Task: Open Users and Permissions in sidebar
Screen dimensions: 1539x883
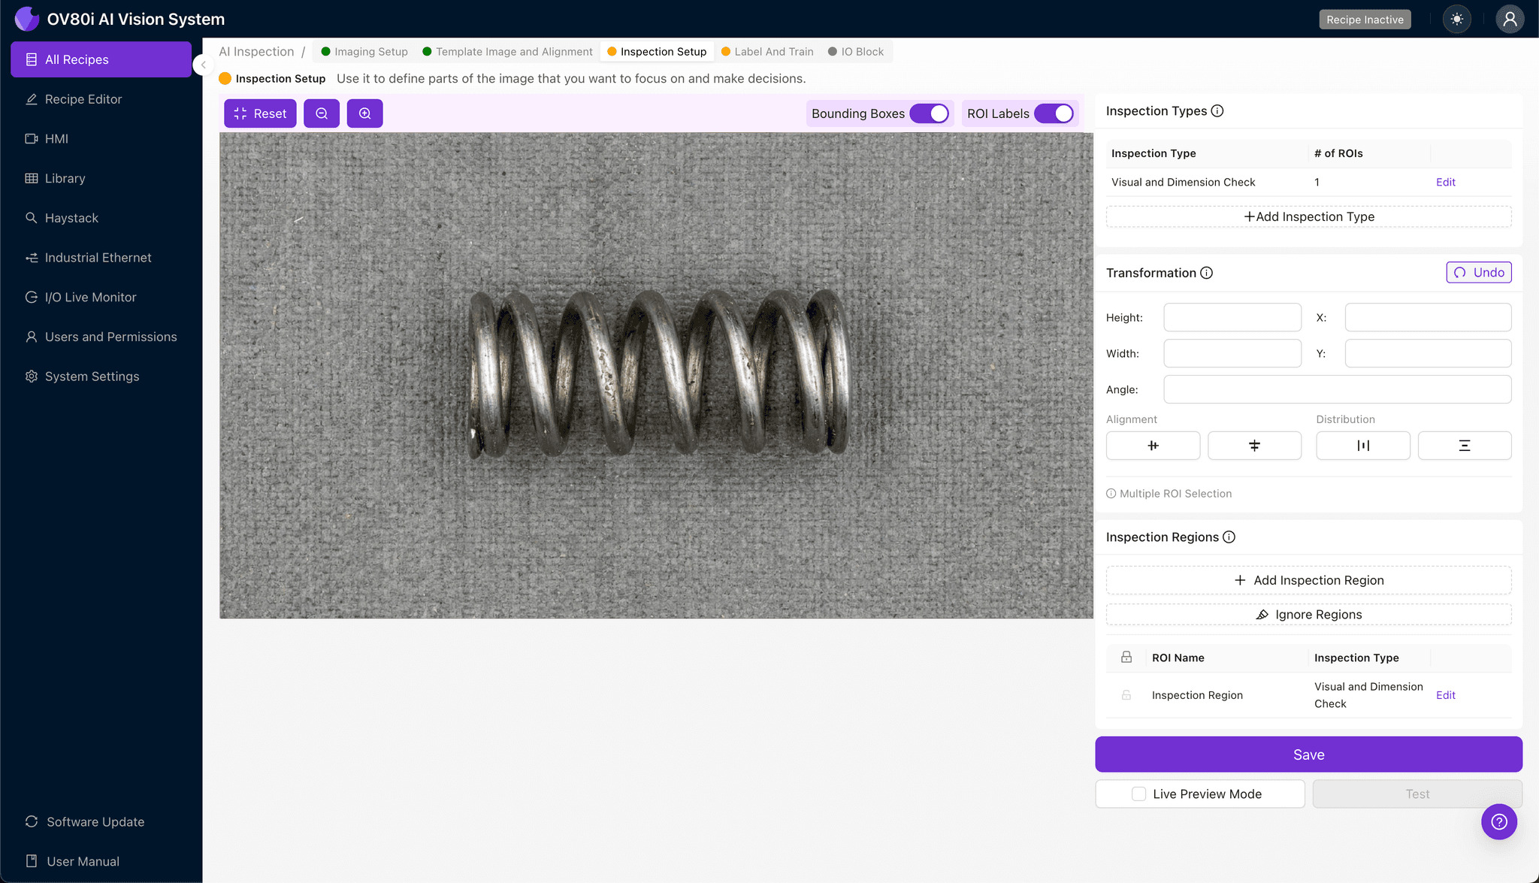Action: pyautogui.click(x=101, y=337)
